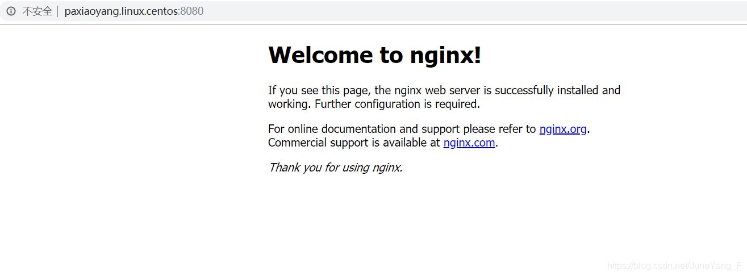The image size is (747, 276).
Task: Click the Welcome to nginx! heading
Action: 375,55
